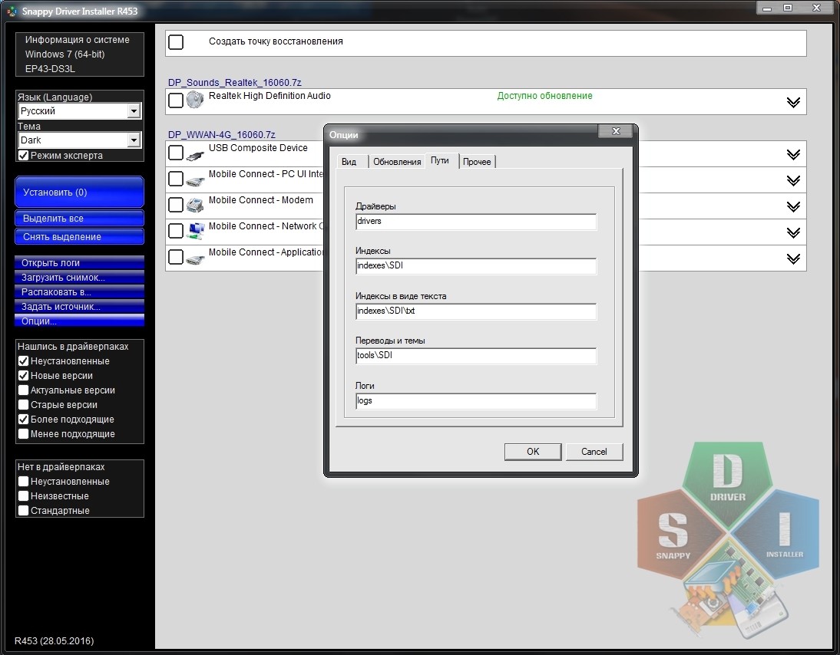Enable Менее подходящие filter
The width and height of the screenshot is (840, 655).
tap(24, 433)
